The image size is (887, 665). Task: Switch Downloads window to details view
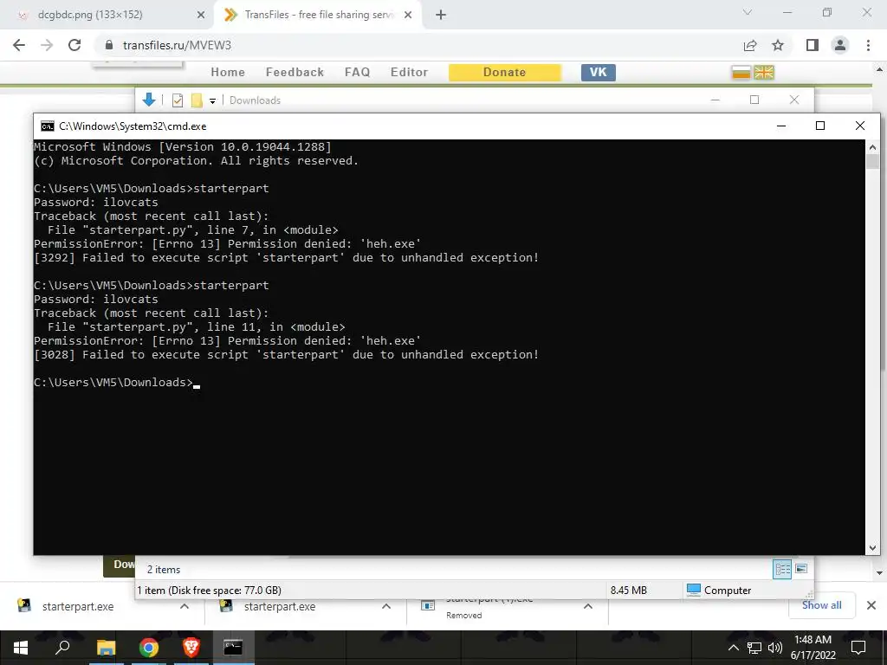point(782,569)
